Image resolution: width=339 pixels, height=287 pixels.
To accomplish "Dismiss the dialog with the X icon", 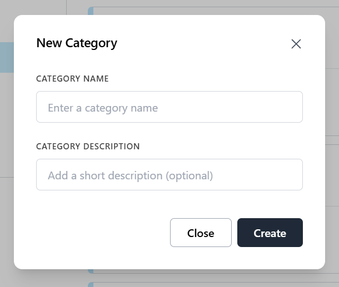I will [296, 44].
